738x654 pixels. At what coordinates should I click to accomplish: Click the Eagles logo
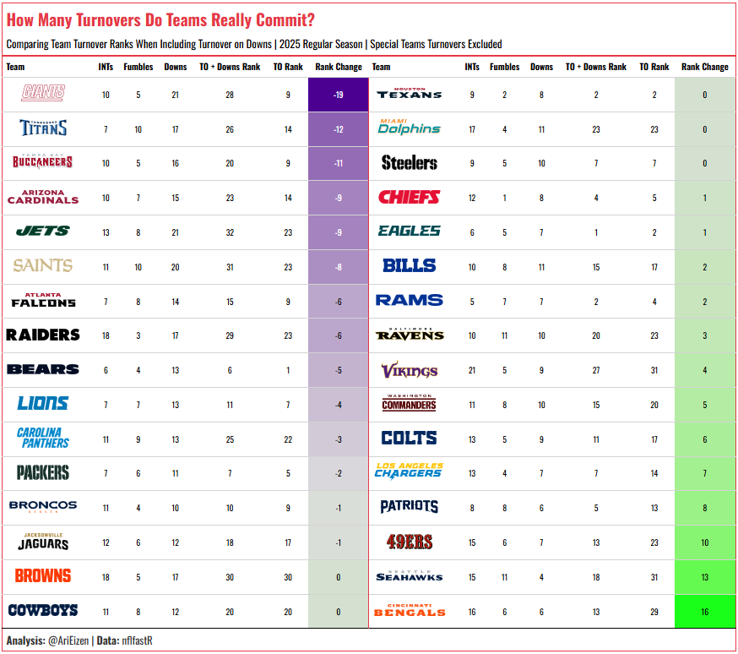pyautogui.click(x=409, y=231)
